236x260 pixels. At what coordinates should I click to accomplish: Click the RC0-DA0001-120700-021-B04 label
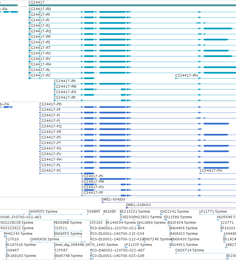pos(117,228)
